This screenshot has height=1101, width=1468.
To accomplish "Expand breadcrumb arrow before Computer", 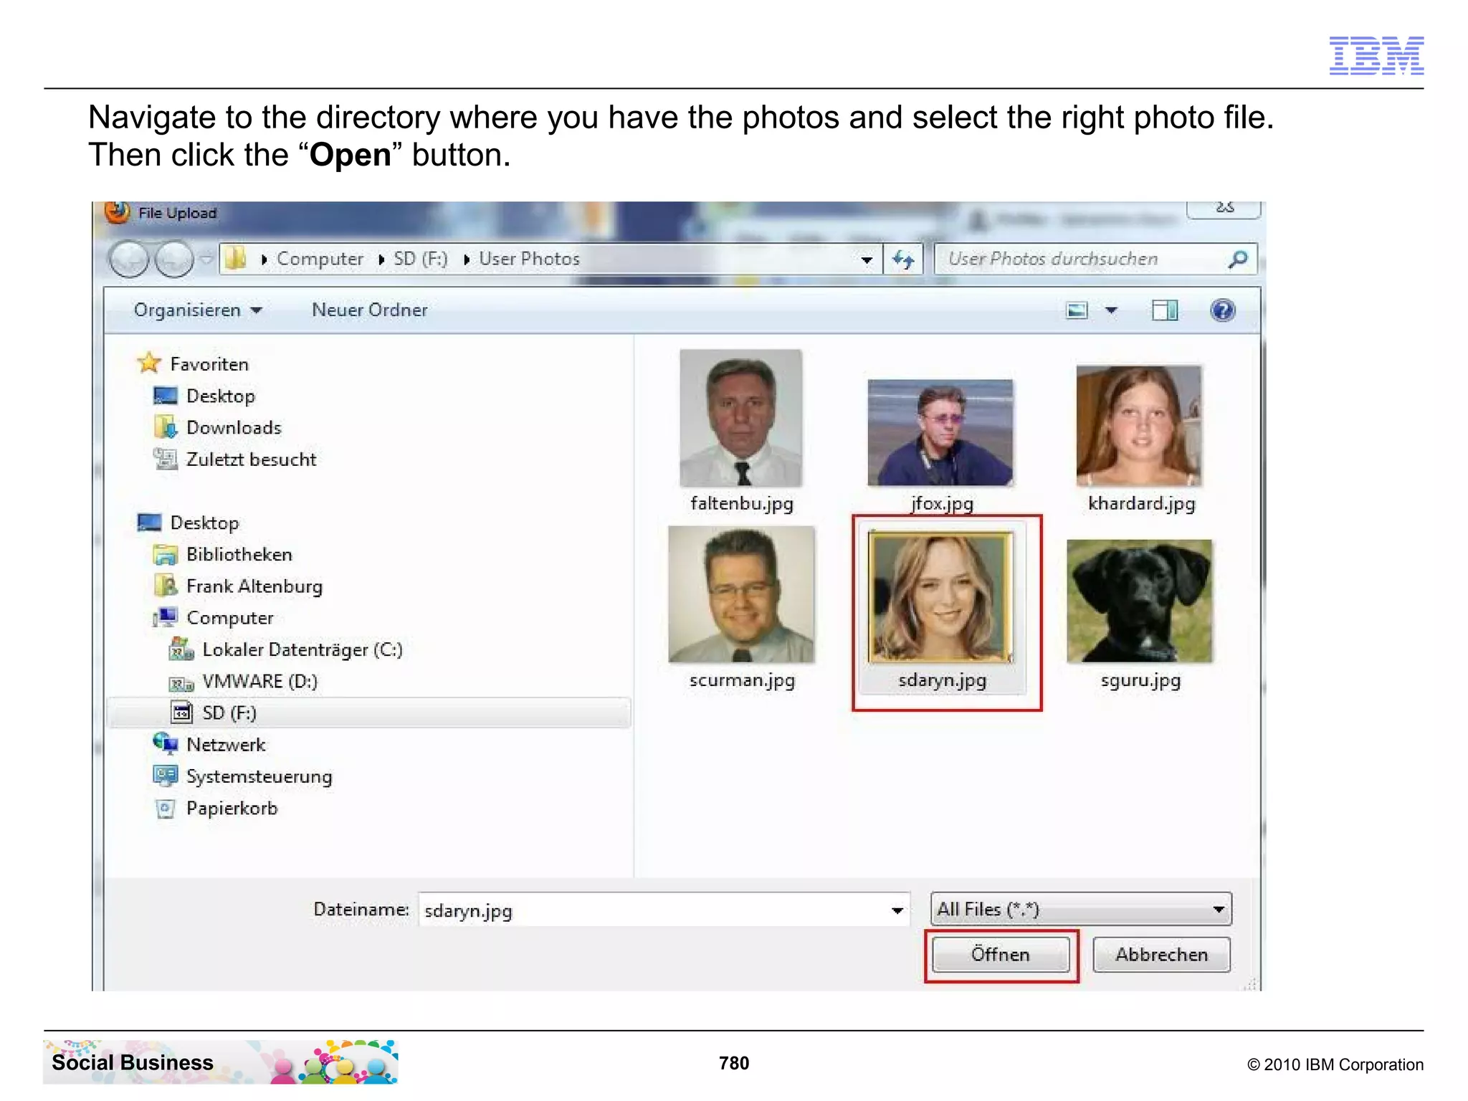I will point(264,259).
